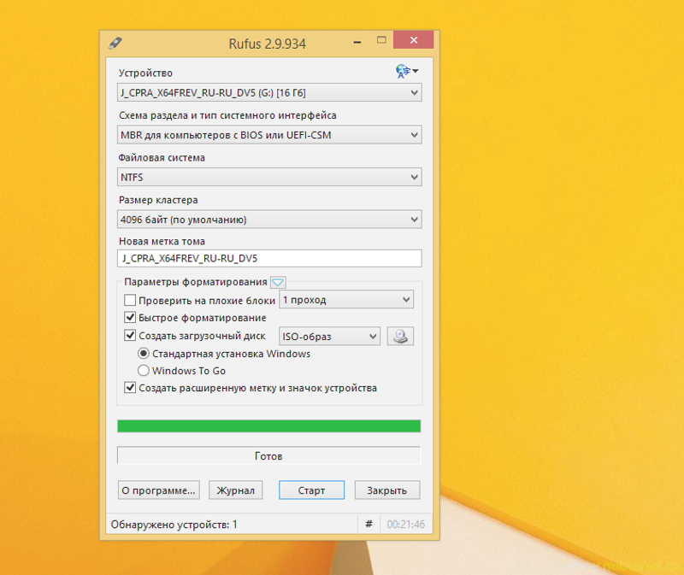684x575 pixels.
Task: Toggle Создать загрузочный диск checkbox
Action: (x=130, y=335)
